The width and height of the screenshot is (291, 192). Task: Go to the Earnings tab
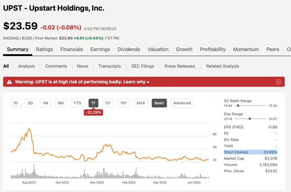[100, 49]
